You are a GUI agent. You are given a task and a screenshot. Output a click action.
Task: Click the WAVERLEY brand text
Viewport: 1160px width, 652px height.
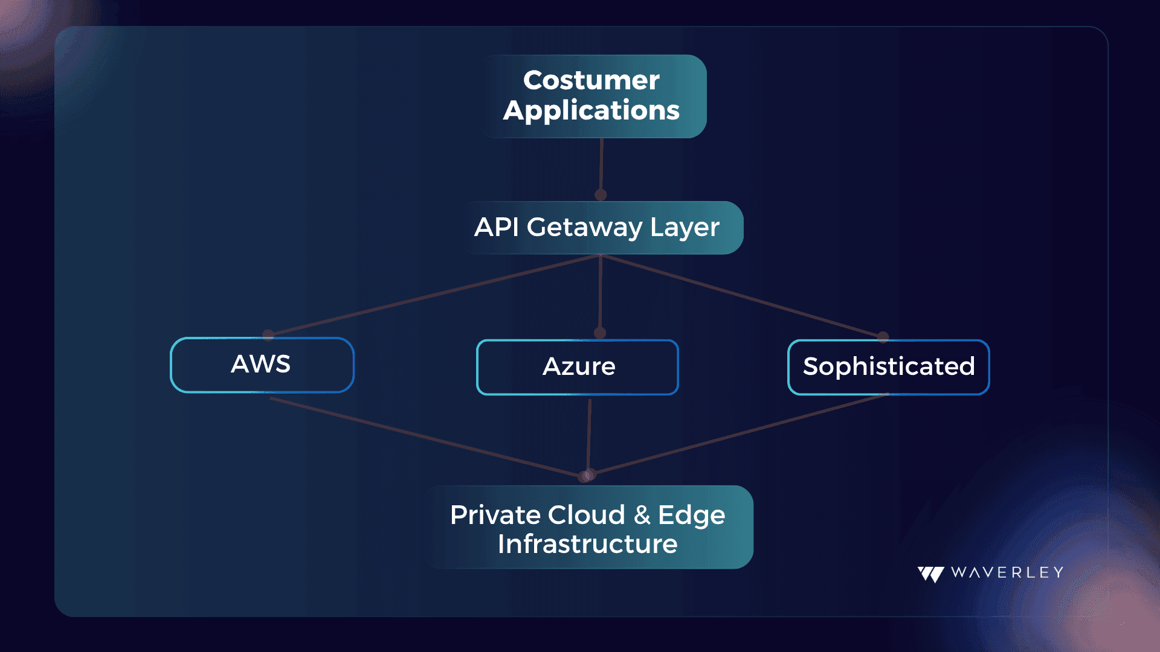point(1007,572)
